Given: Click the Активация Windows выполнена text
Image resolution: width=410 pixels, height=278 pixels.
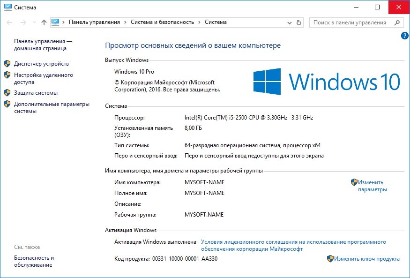Looking at the screenshot, I should click(155, 242).
